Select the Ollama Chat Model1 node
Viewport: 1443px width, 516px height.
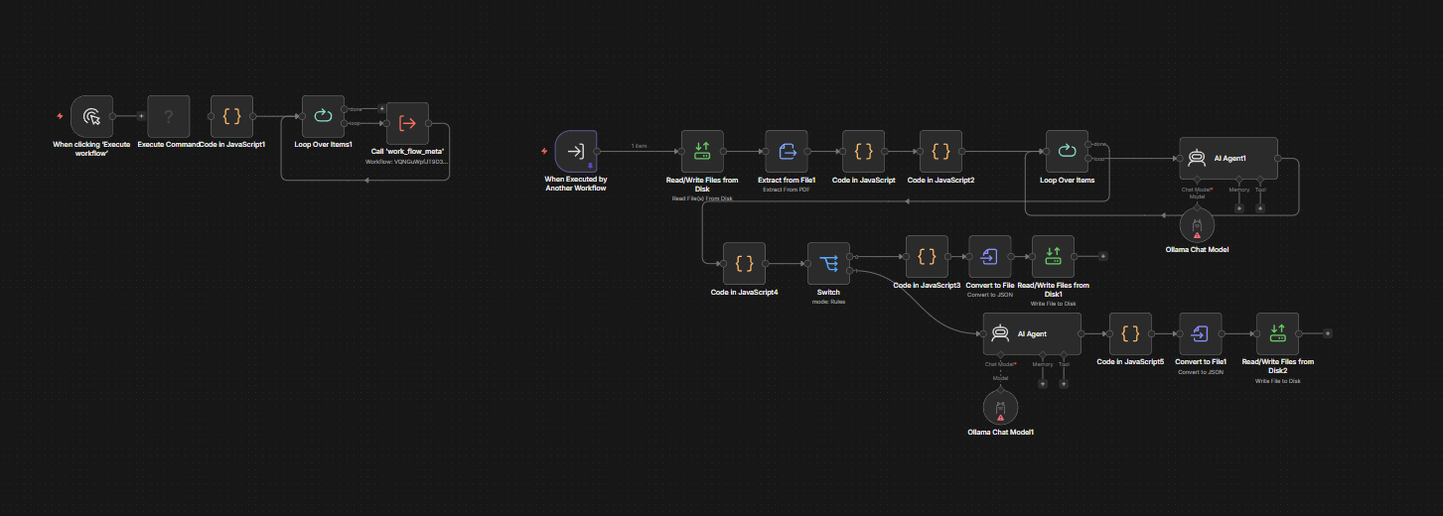coord(1001,407)
